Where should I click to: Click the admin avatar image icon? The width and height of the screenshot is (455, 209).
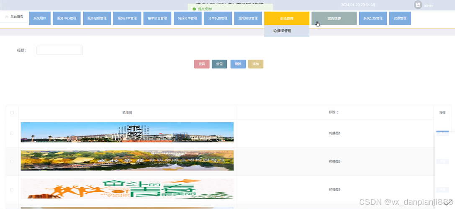(x=418, y=5)
